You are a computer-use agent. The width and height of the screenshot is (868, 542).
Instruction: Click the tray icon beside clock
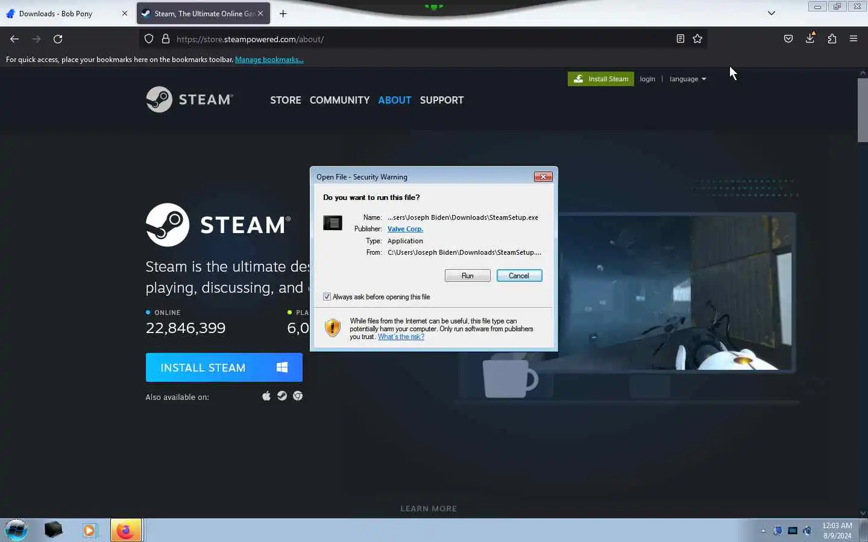pyautogui.click(x=808, y=531)
